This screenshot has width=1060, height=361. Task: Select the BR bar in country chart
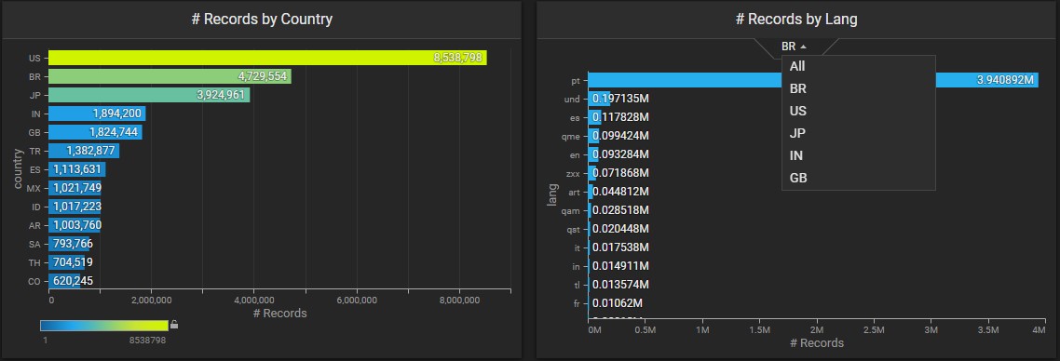pos(170,76)
